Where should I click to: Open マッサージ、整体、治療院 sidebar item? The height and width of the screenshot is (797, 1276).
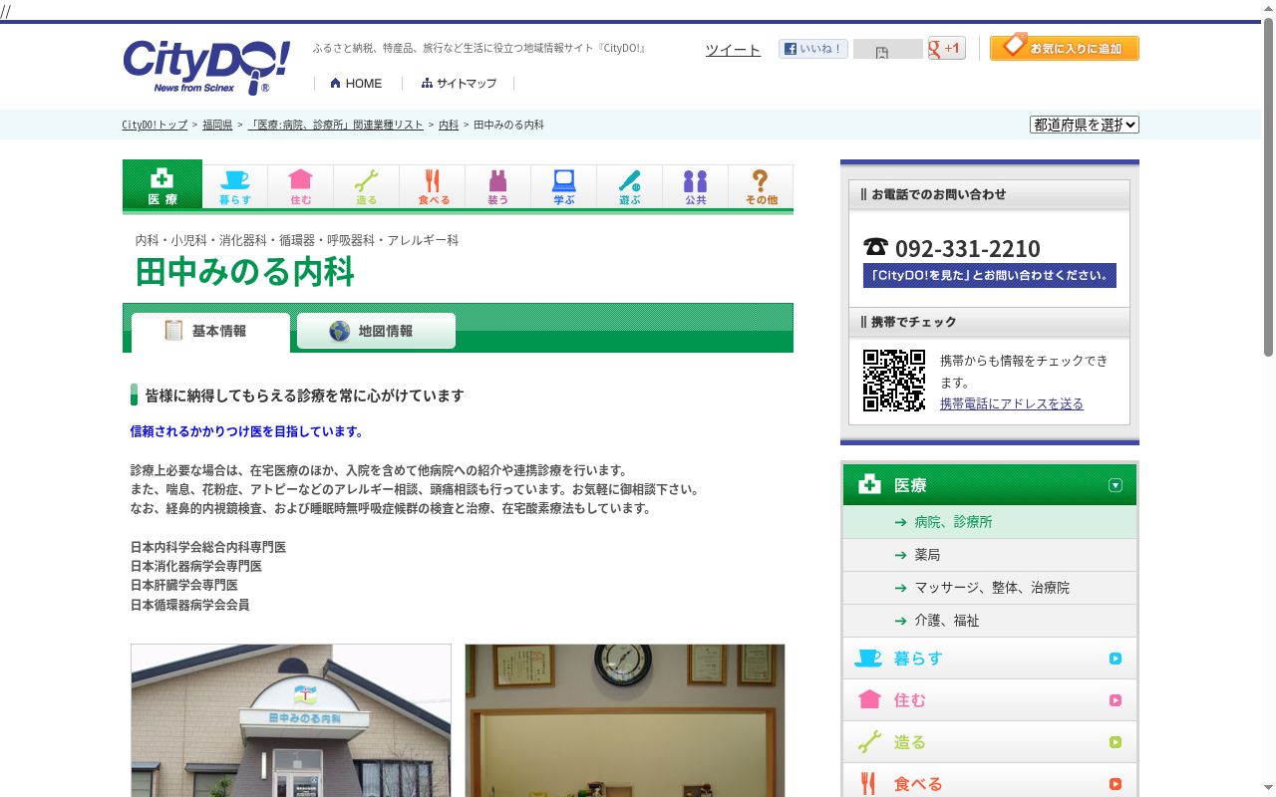(x=989, y=588)
